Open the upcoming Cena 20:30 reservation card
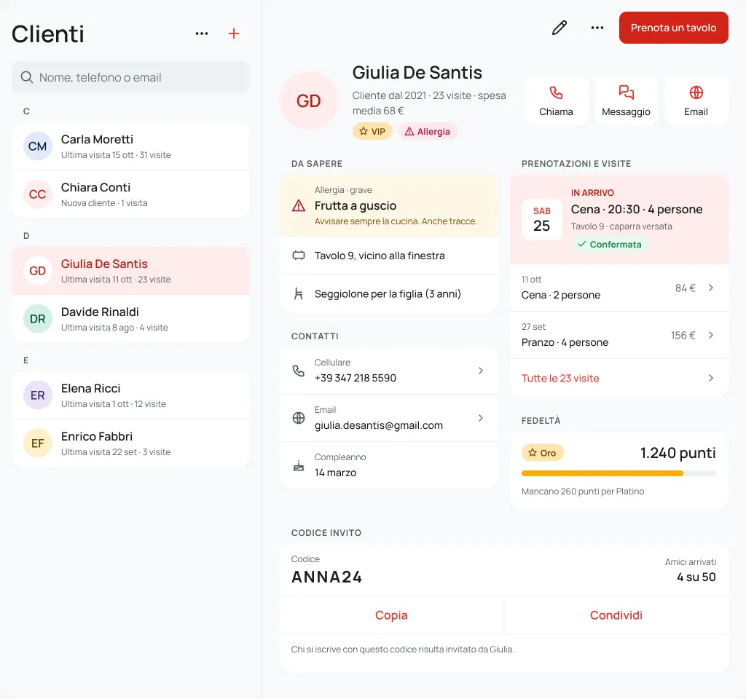 [619, 220]
